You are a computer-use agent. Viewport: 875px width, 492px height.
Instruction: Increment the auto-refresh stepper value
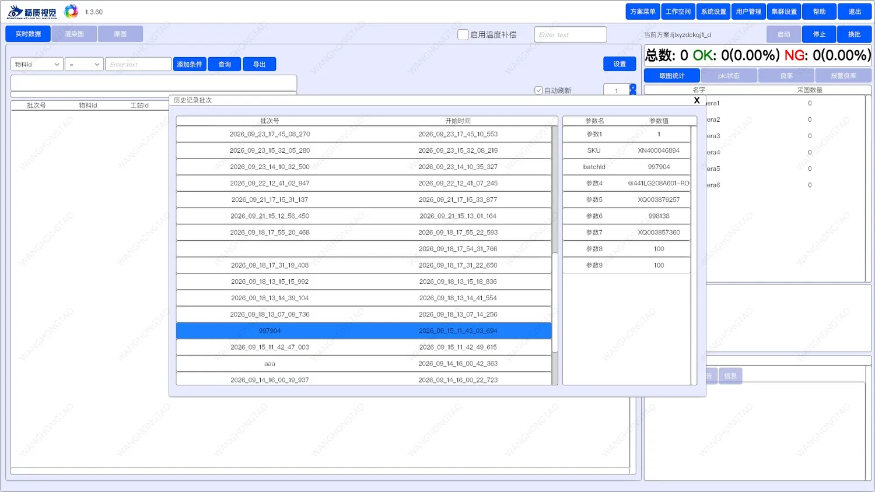click(x=633, y=87)
